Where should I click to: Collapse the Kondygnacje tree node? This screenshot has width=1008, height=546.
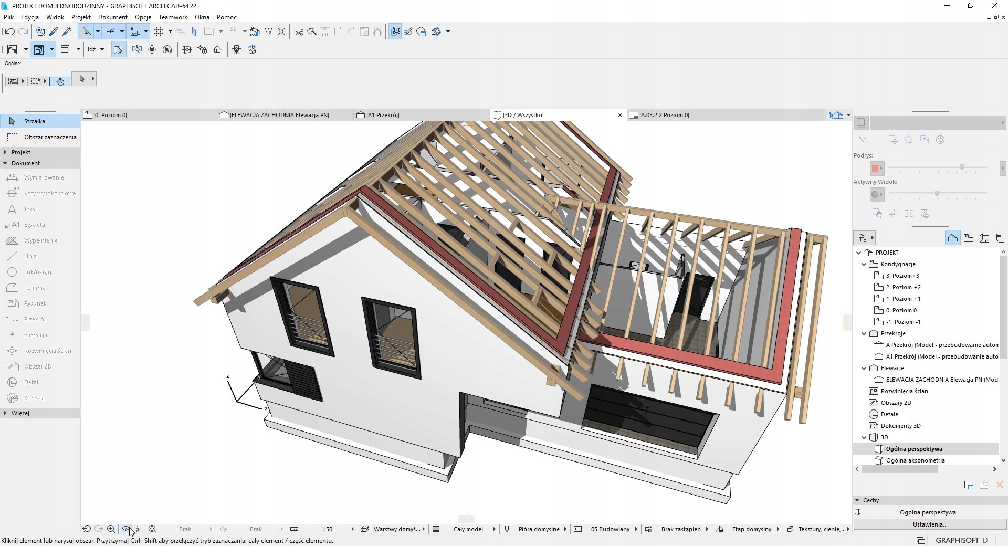point(864,264)
